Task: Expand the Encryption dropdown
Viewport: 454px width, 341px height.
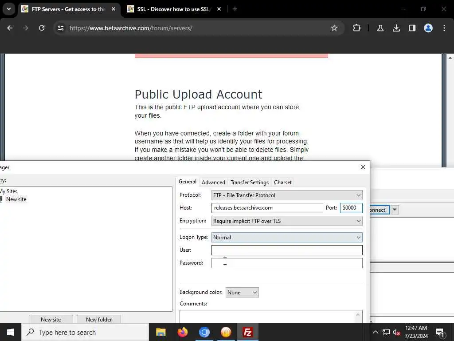Action: [x=287, y=221]
